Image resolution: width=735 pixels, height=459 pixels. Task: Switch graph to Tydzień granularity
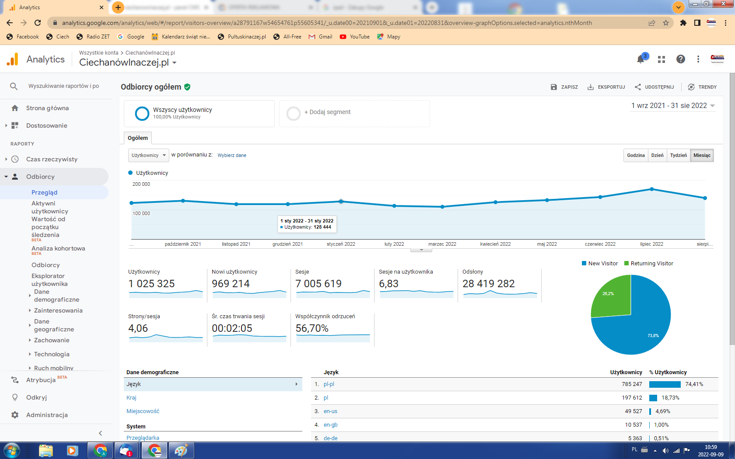tap(678, 155)
